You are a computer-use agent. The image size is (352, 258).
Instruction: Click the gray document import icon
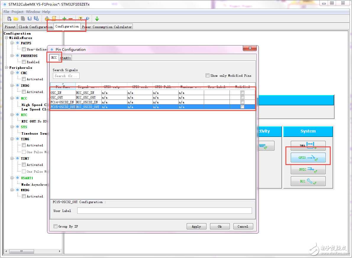point(23,19)
